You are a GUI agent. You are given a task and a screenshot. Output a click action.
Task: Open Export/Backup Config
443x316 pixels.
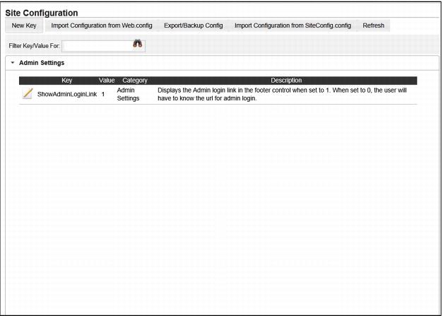(194, 25)
